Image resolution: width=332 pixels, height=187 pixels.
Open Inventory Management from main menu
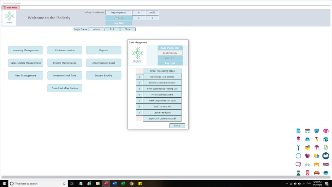pos(26,50)
